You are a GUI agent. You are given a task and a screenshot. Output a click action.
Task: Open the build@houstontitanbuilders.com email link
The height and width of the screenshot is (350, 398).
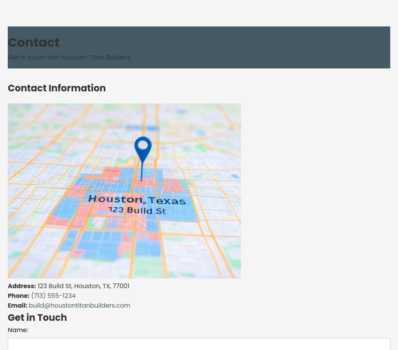[79, 306]
